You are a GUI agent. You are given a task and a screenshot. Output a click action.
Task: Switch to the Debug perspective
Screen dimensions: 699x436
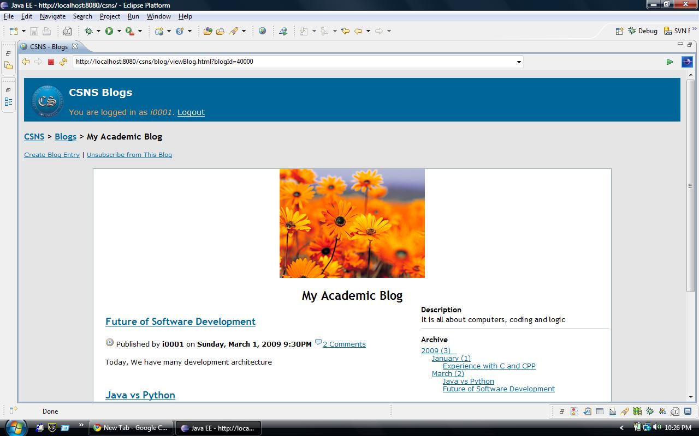[x=643, y=31]
